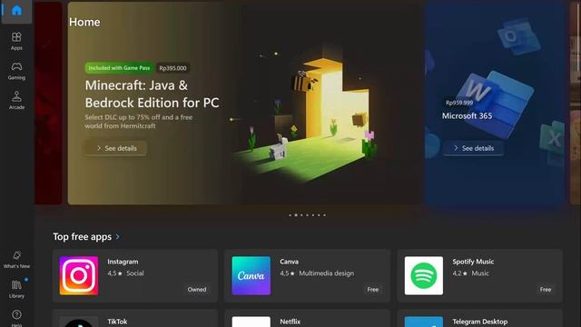Open the Apps section
Image resolution: width=581 pixels, height=327 pixels.
pyautogui.click(x=16, y=41)
